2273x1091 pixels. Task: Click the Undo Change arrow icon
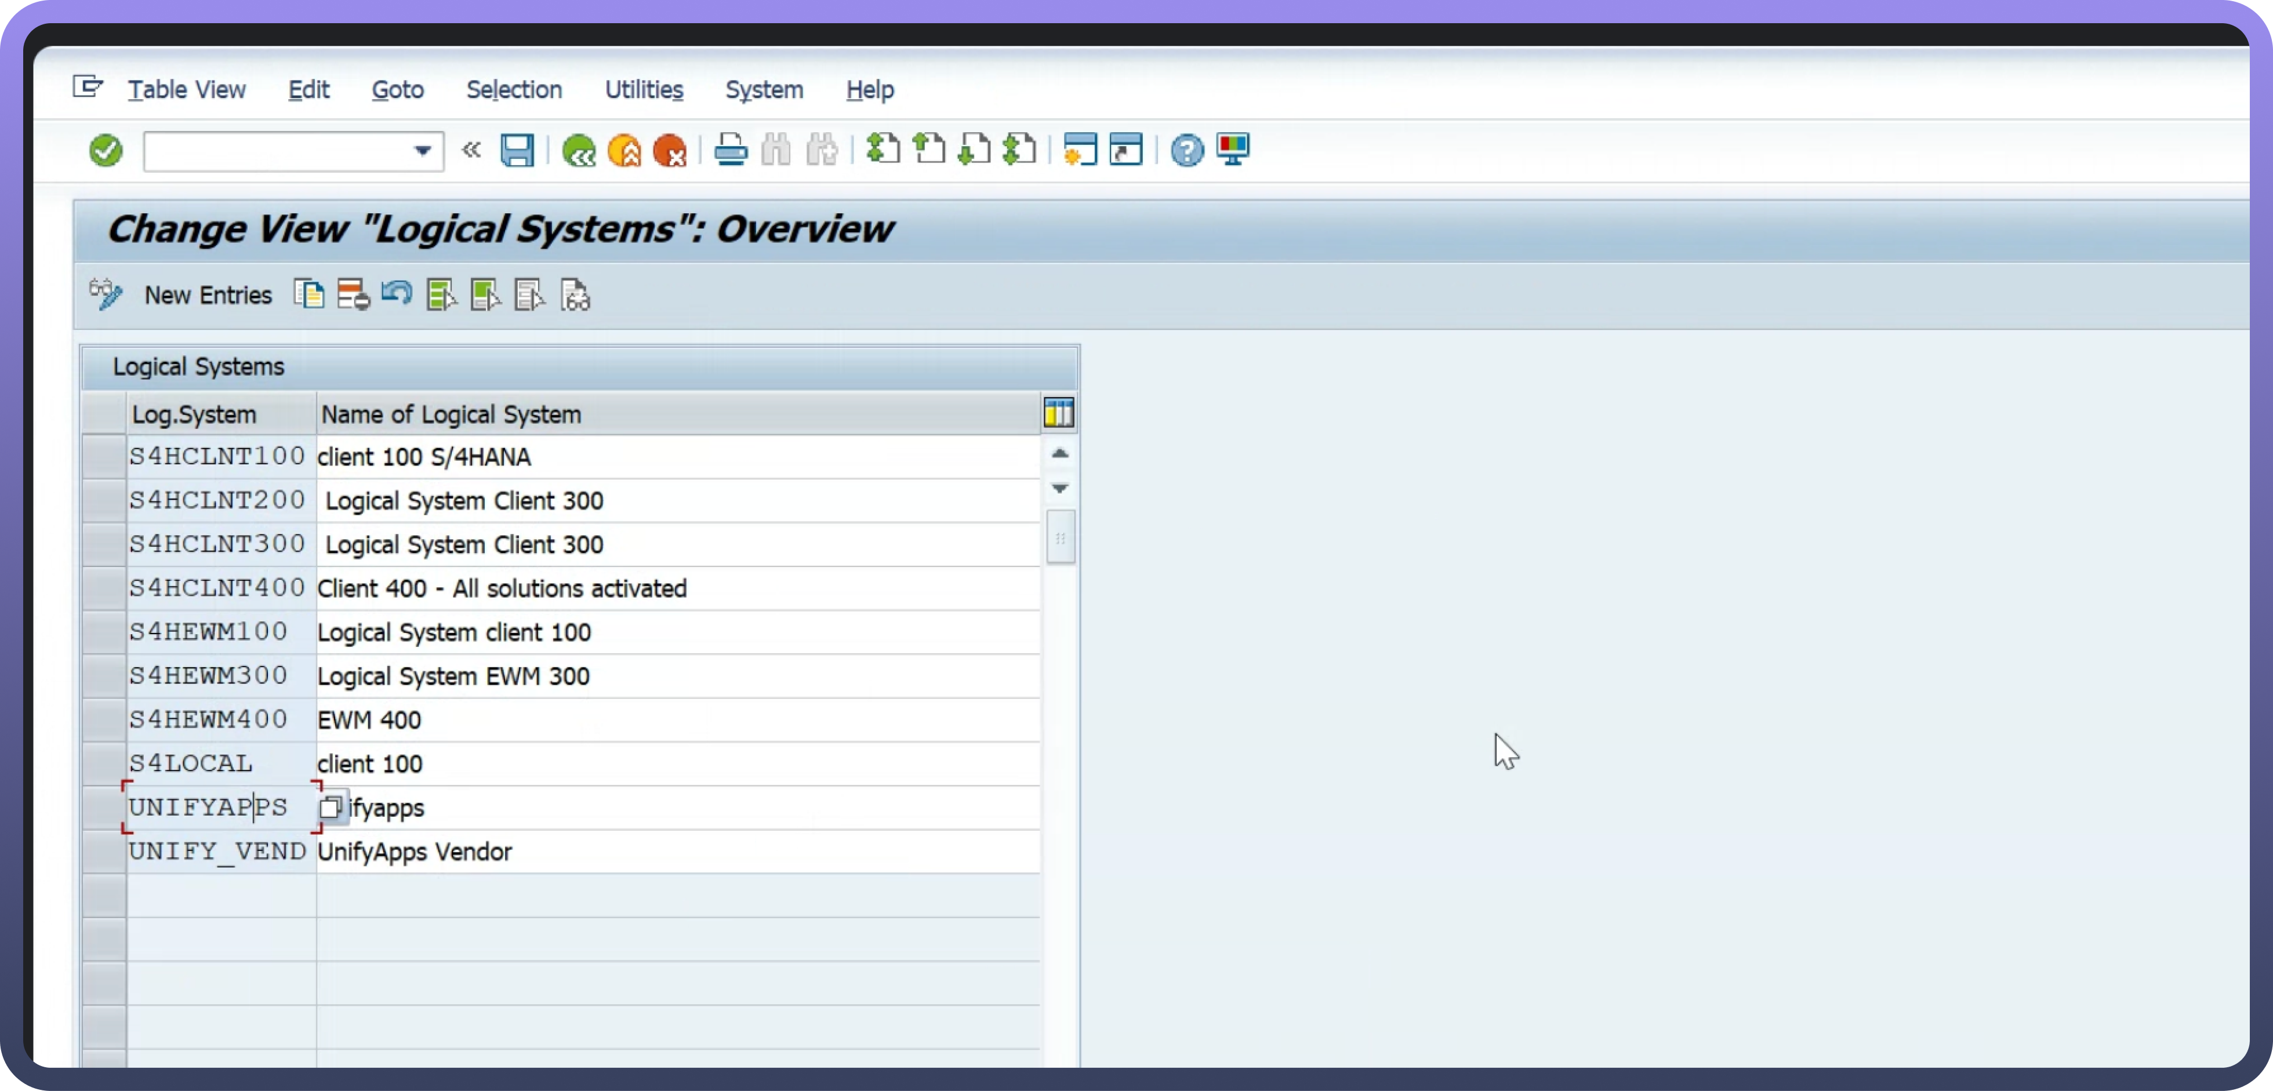coord(397,293)
